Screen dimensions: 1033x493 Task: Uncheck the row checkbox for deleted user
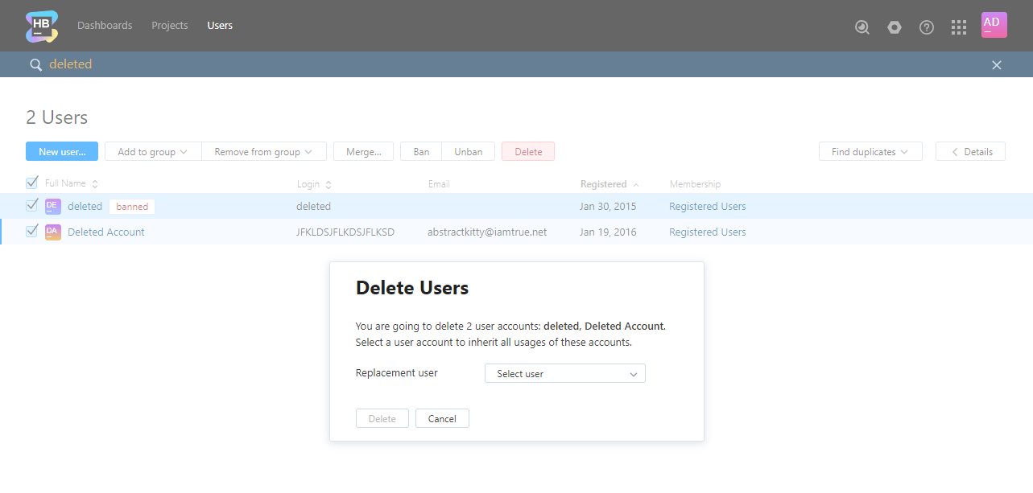(31, 206)
